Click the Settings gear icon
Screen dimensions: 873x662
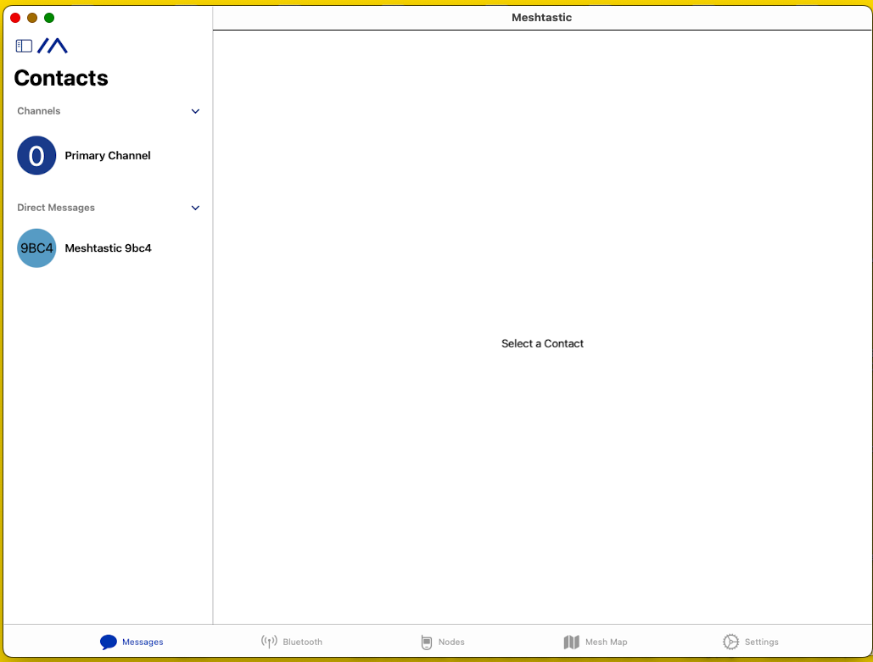click(x=730, y=642)
